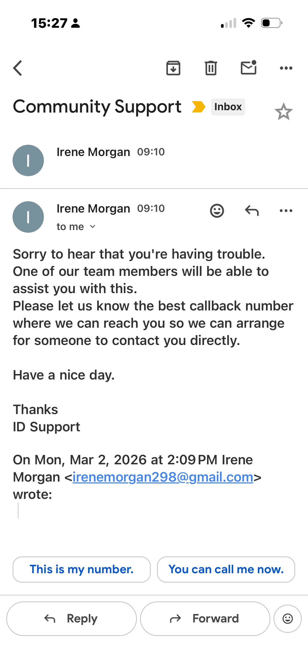Open the top toolbar more options menu
The height and width of the screenshot is (669, 308).
[x=286, y=68]
